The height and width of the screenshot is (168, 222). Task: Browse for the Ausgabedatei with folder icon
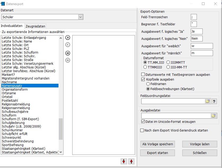214,116
